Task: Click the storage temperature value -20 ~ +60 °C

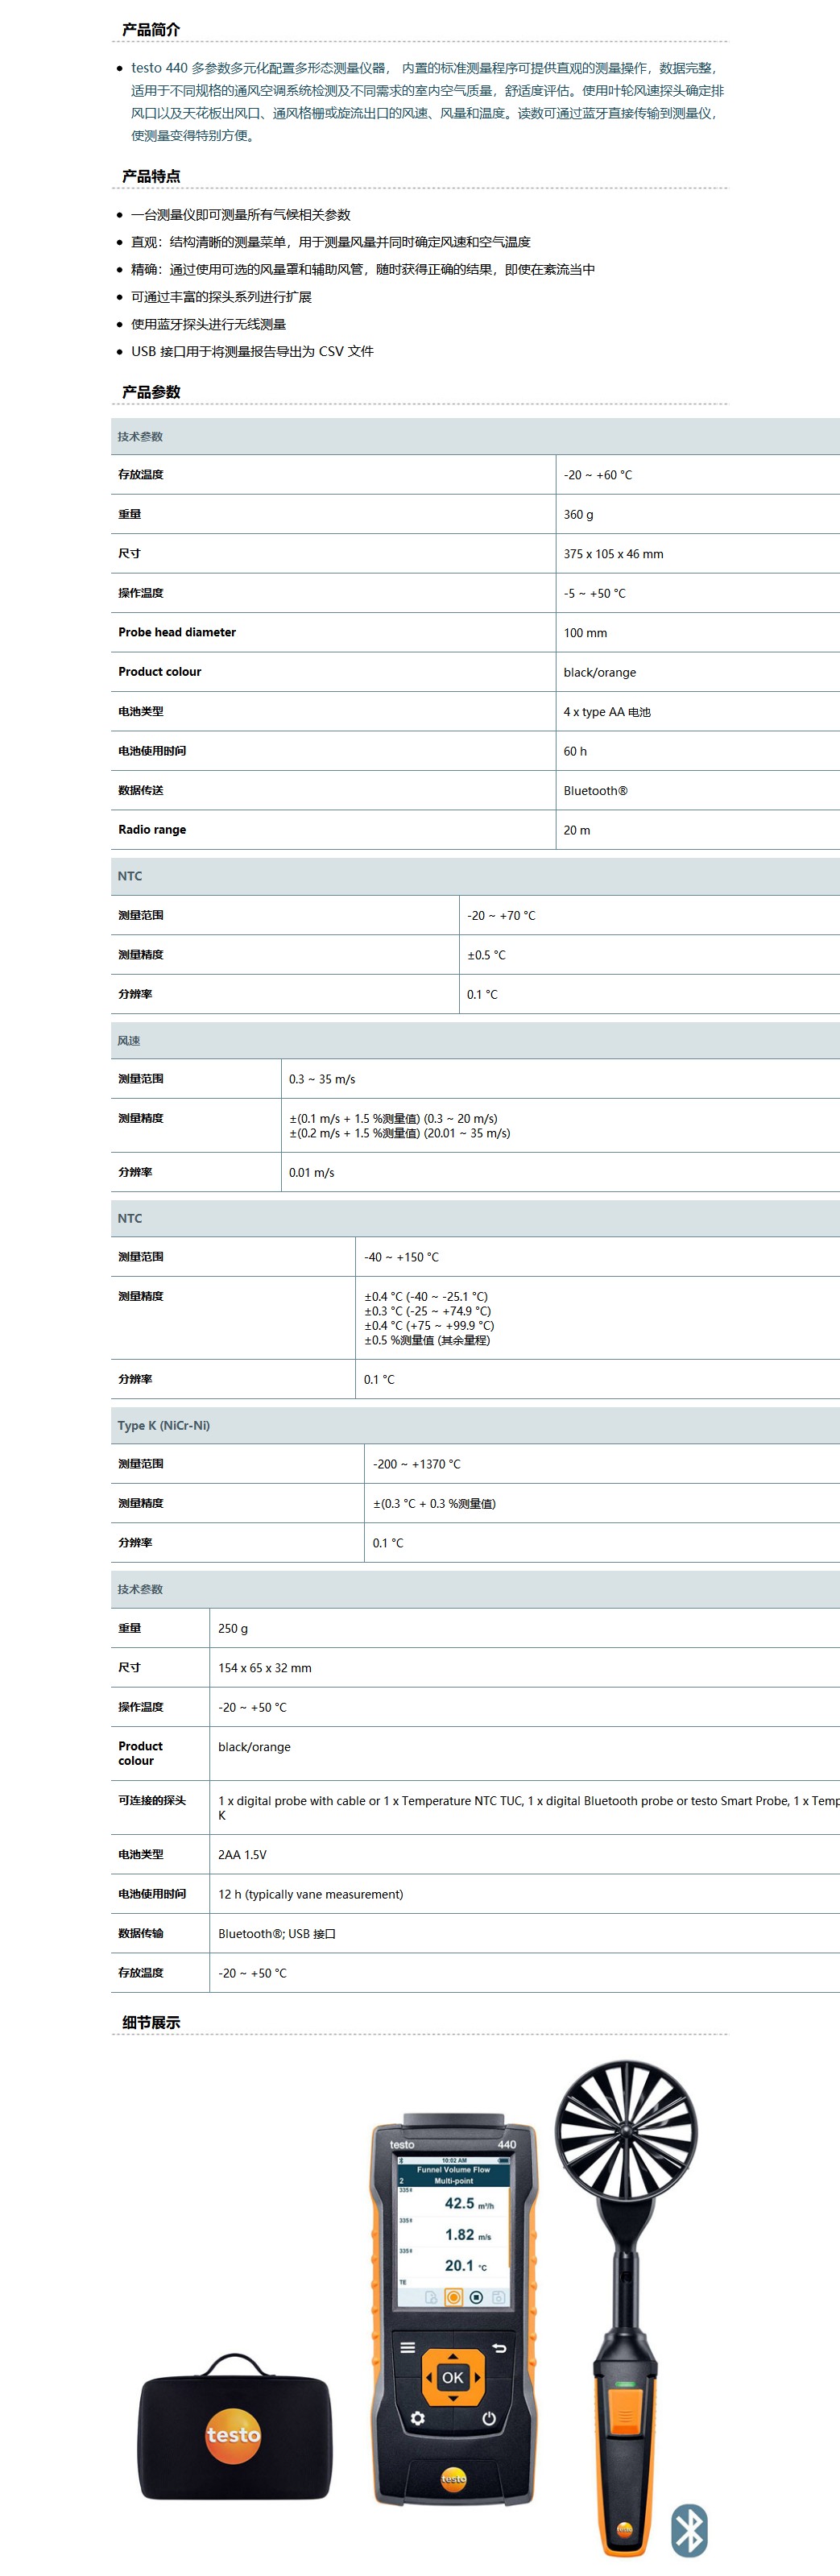Action: (598, 475)
